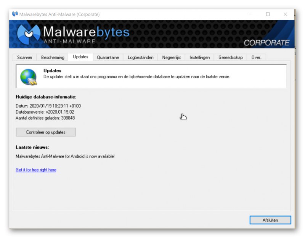Image resolution: width=305 pixels, height=238 pixels.
Task: Click the Malwarebytes icon in the title bar
Action: [15, 14]
